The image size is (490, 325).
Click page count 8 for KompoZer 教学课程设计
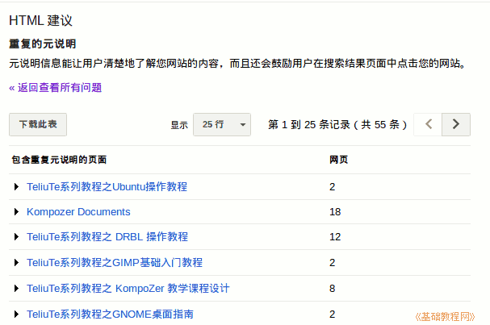(x=333, y=288)
